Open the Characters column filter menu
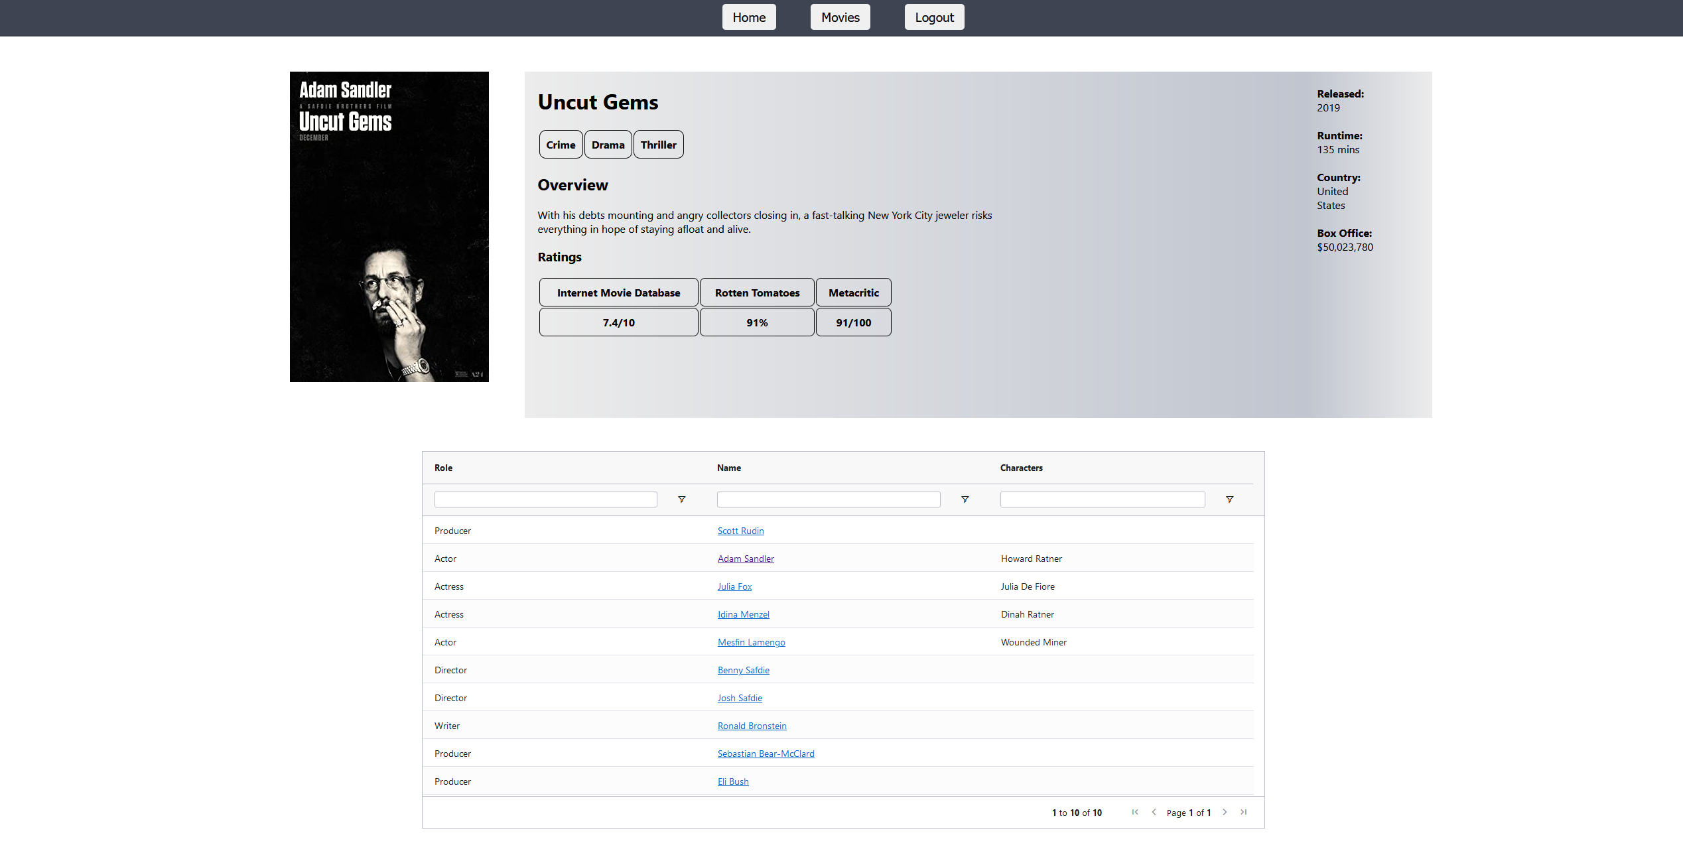This screenshot has height=867, width=1683. coord(1229,499)
